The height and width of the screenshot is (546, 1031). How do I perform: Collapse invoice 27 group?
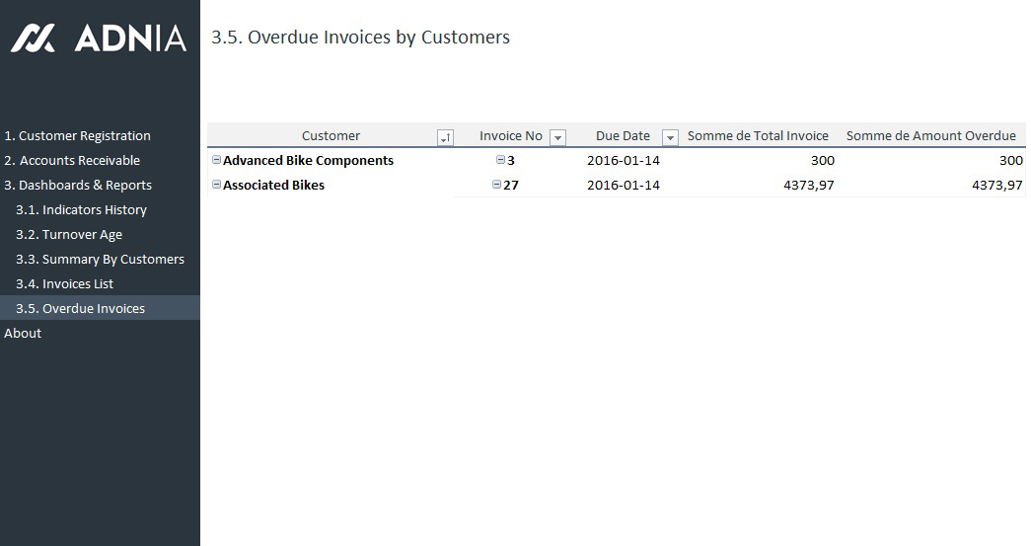[496, 185]
